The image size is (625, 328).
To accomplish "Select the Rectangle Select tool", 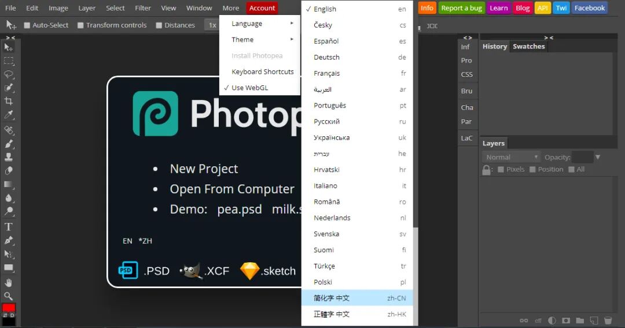I will (8, 61).
